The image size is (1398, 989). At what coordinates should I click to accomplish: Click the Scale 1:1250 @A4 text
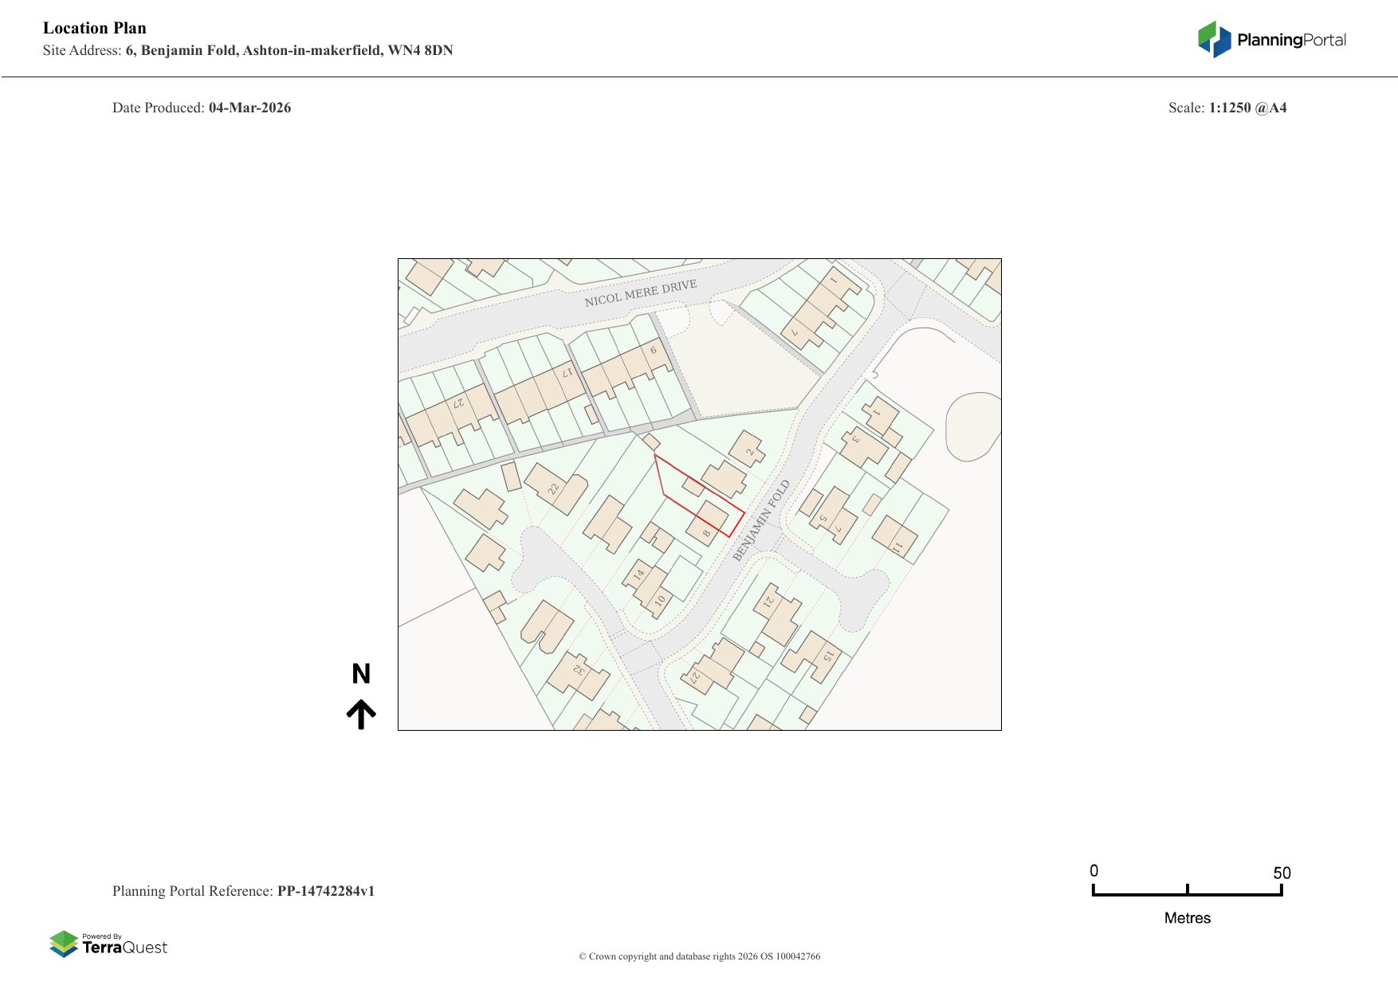pyautogui.click(x=1227, y=108)
